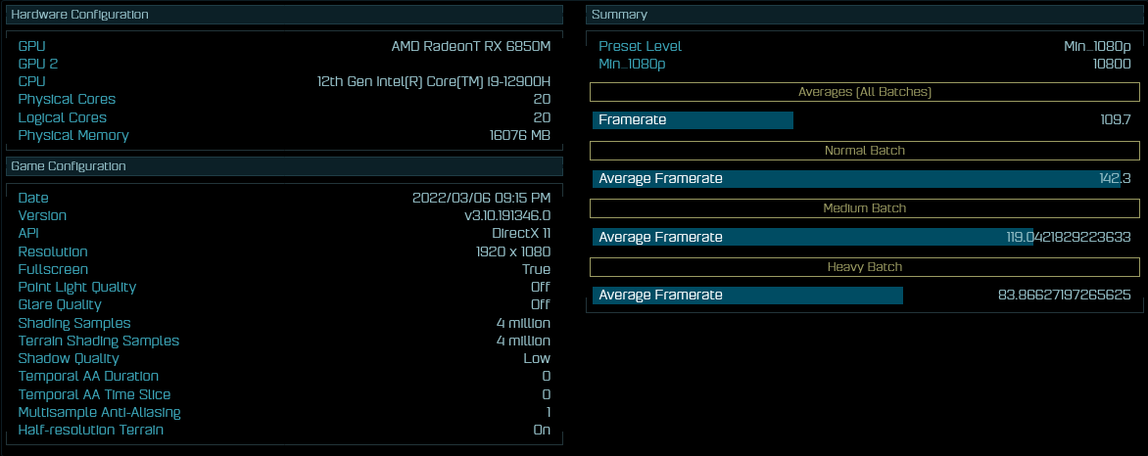Screen dimensions: 1148x456
Task: Toggle the Point Light Quality Off value
Action: click(540, 287)
